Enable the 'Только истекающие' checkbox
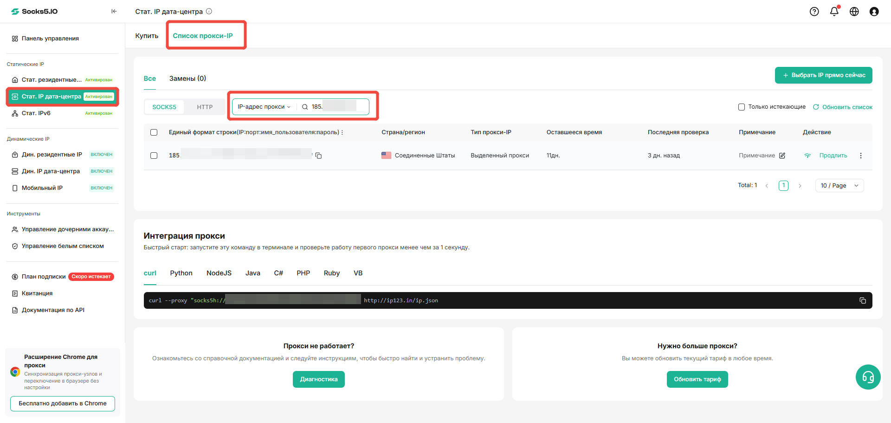 click(x=742, y=107)
